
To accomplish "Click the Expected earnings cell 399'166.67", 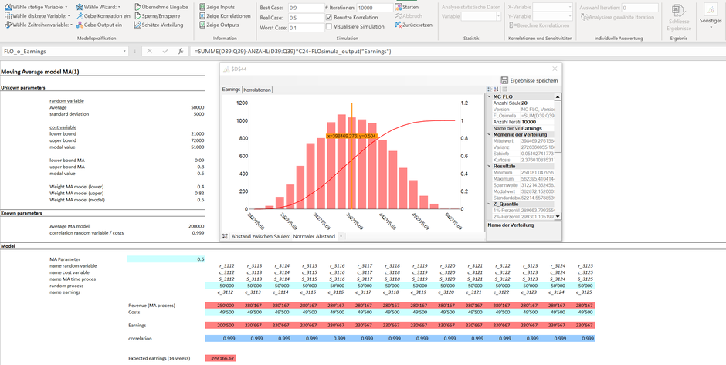I will (x=220, y=358).
